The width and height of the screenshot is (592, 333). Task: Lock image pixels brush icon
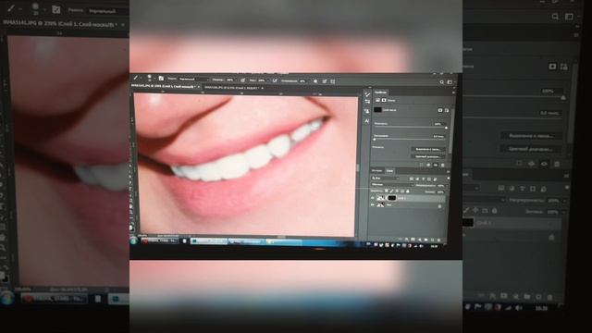pos(392,191)
